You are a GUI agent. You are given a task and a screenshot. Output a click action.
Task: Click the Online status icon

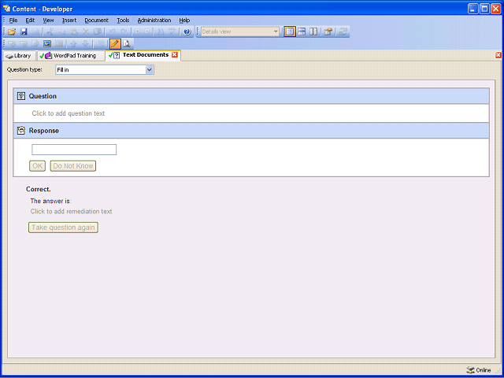[x=470, y=370]
